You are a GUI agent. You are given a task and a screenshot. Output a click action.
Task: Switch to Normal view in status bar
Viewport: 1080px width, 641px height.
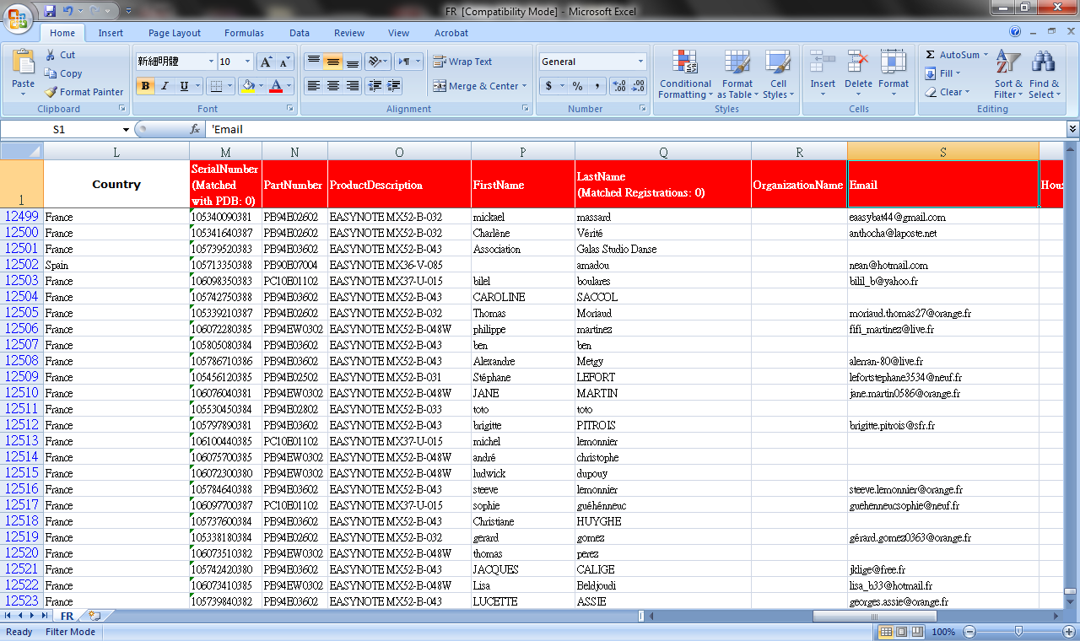click(x=886, y=632)
